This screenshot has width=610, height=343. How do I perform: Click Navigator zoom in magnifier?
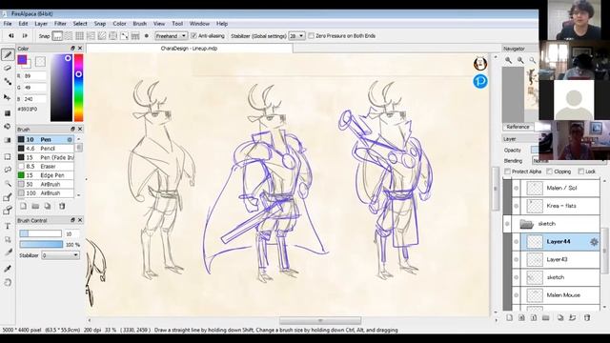(508, 60)
